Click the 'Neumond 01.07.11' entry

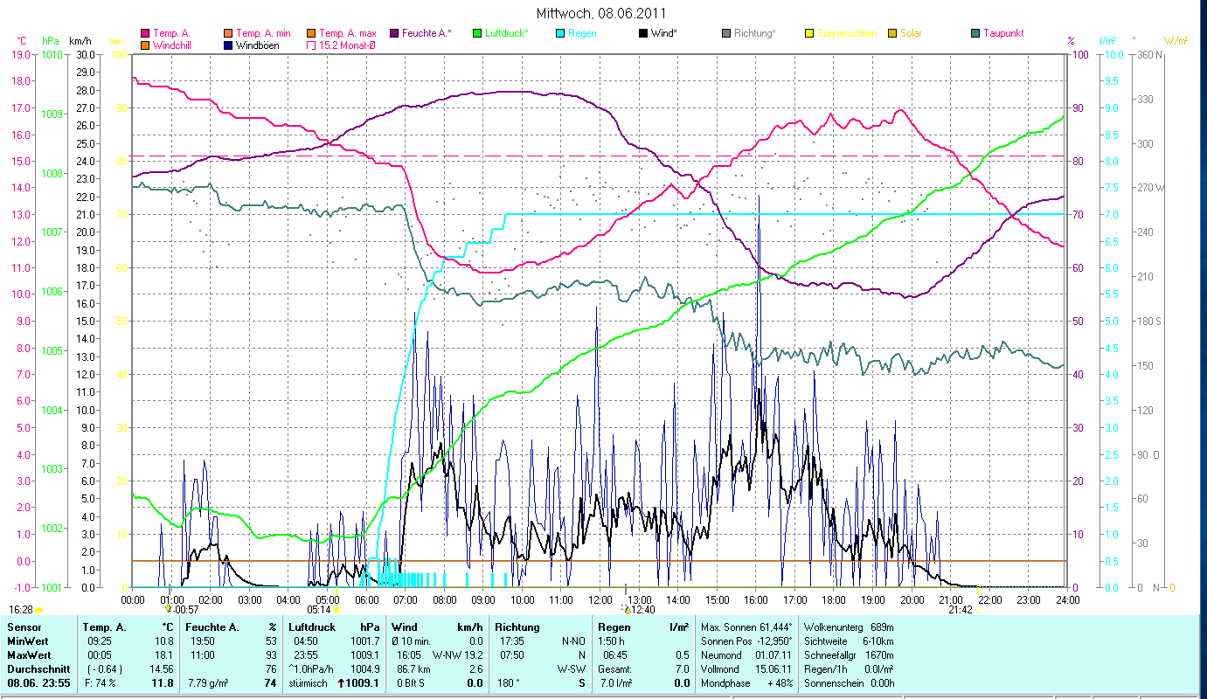point(745,654)
